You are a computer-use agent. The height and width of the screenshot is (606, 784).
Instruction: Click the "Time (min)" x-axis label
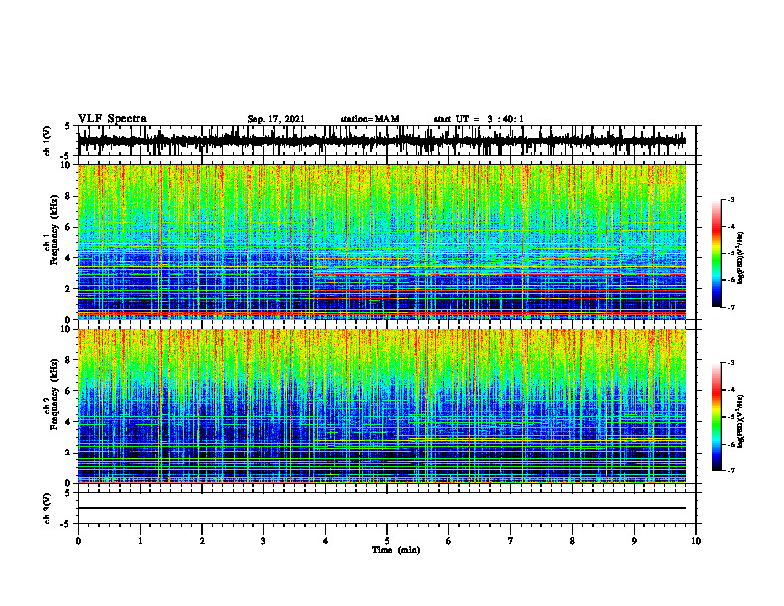(396, 550)
